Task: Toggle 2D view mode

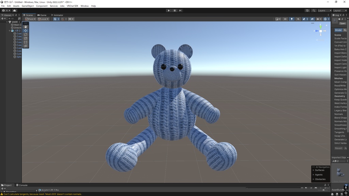Action: 285,19
